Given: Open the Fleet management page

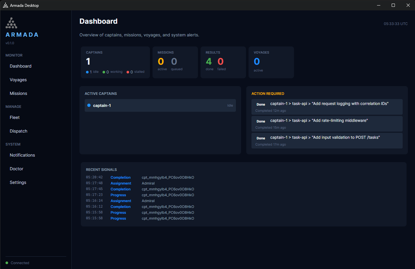Looking at the screenshot, I should (x=14, y=117).
